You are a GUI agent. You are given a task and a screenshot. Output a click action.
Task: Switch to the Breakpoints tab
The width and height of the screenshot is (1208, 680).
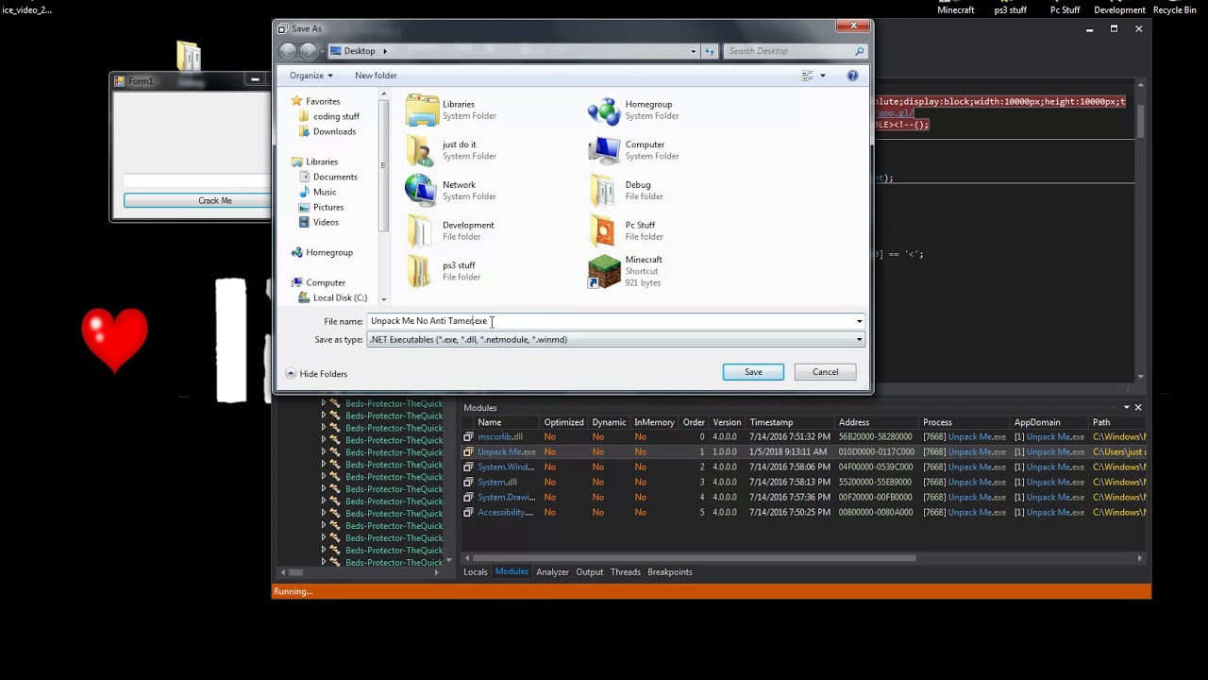(x=670, y=572)
